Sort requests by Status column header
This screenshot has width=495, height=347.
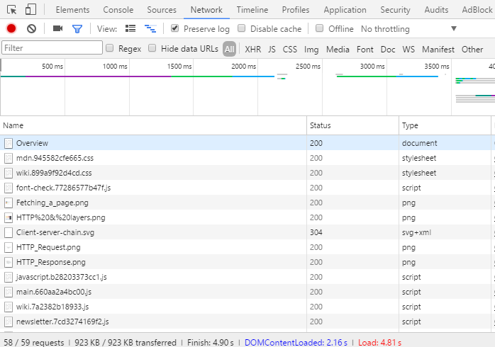coord(352,125)
